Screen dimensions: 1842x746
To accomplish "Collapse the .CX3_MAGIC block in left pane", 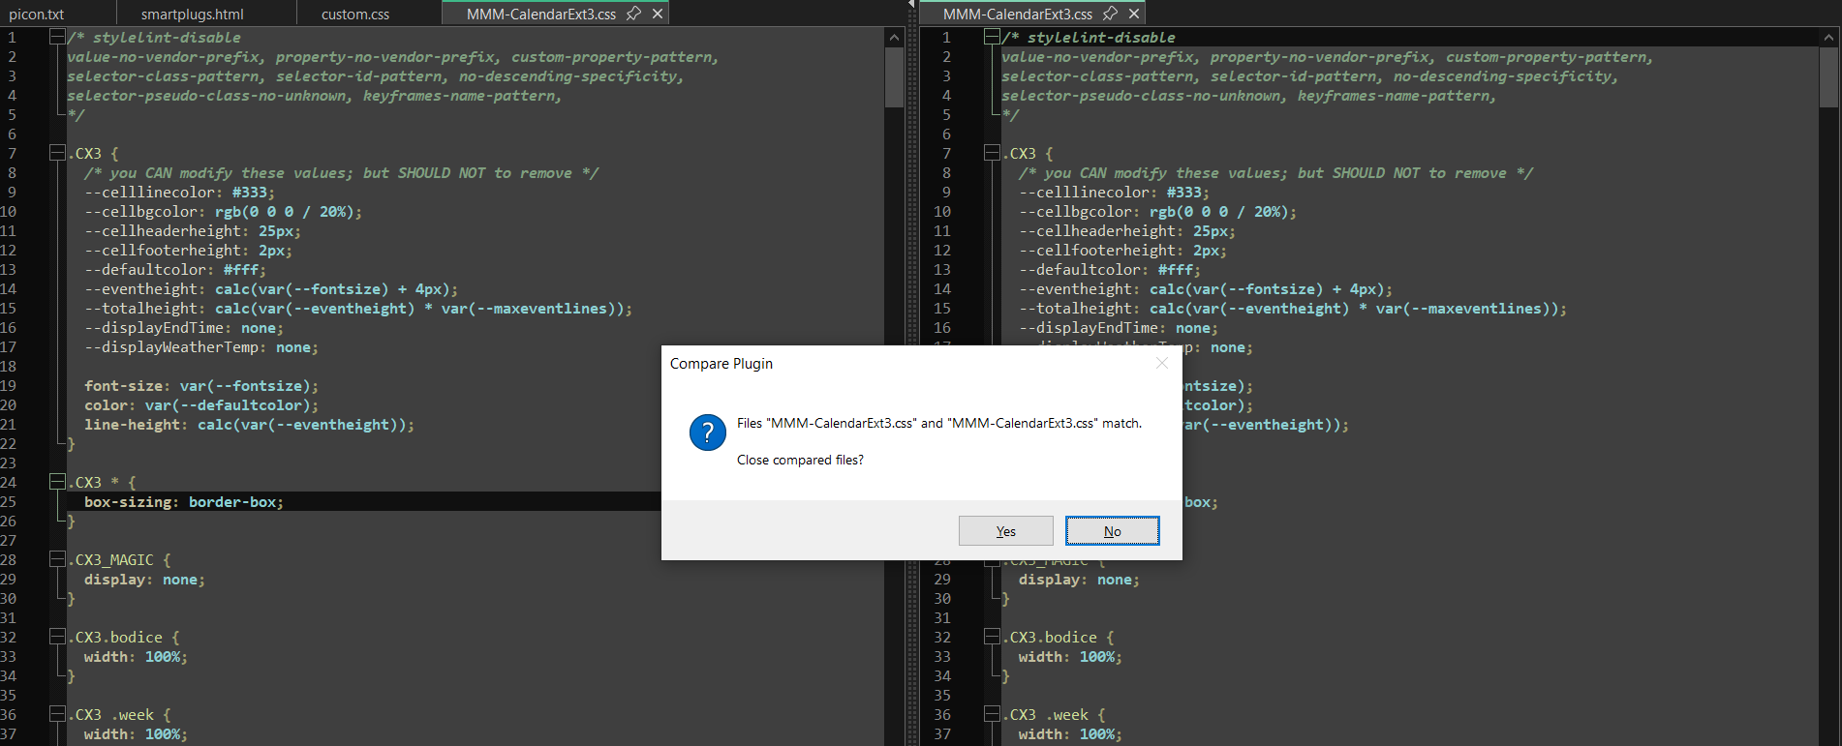I will pyautogui.click(x=57, y=559).
